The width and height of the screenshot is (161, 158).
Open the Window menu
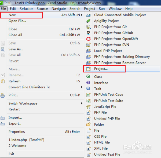coord(115,9)
